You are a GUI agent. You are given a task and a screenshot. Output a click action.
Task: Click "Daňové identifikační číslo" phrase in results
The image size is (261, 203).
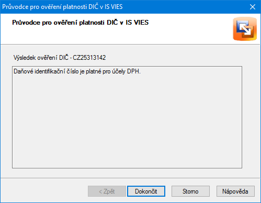pos(46,71)
